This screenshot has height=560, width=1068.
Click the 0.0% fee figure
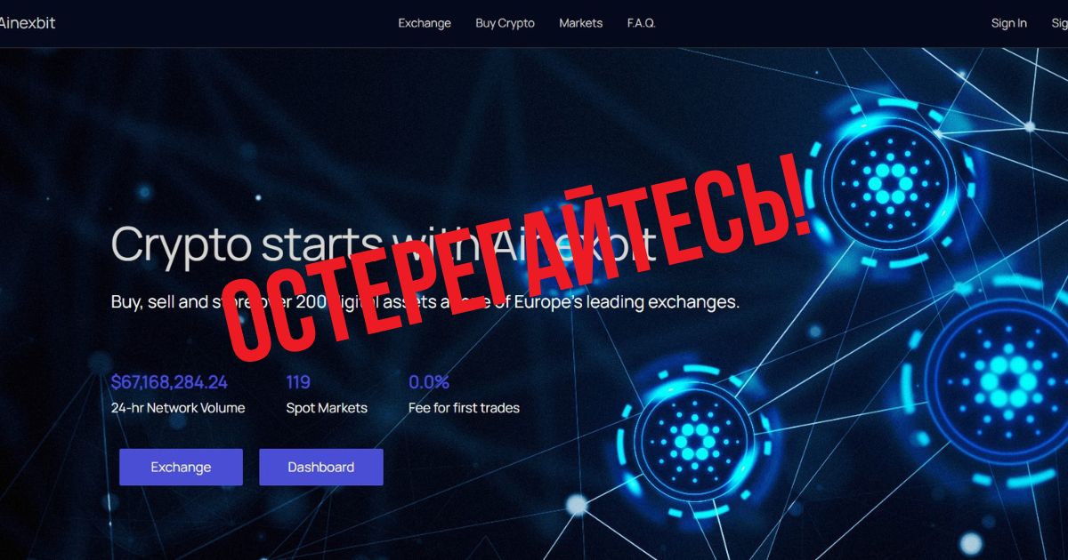429,382
